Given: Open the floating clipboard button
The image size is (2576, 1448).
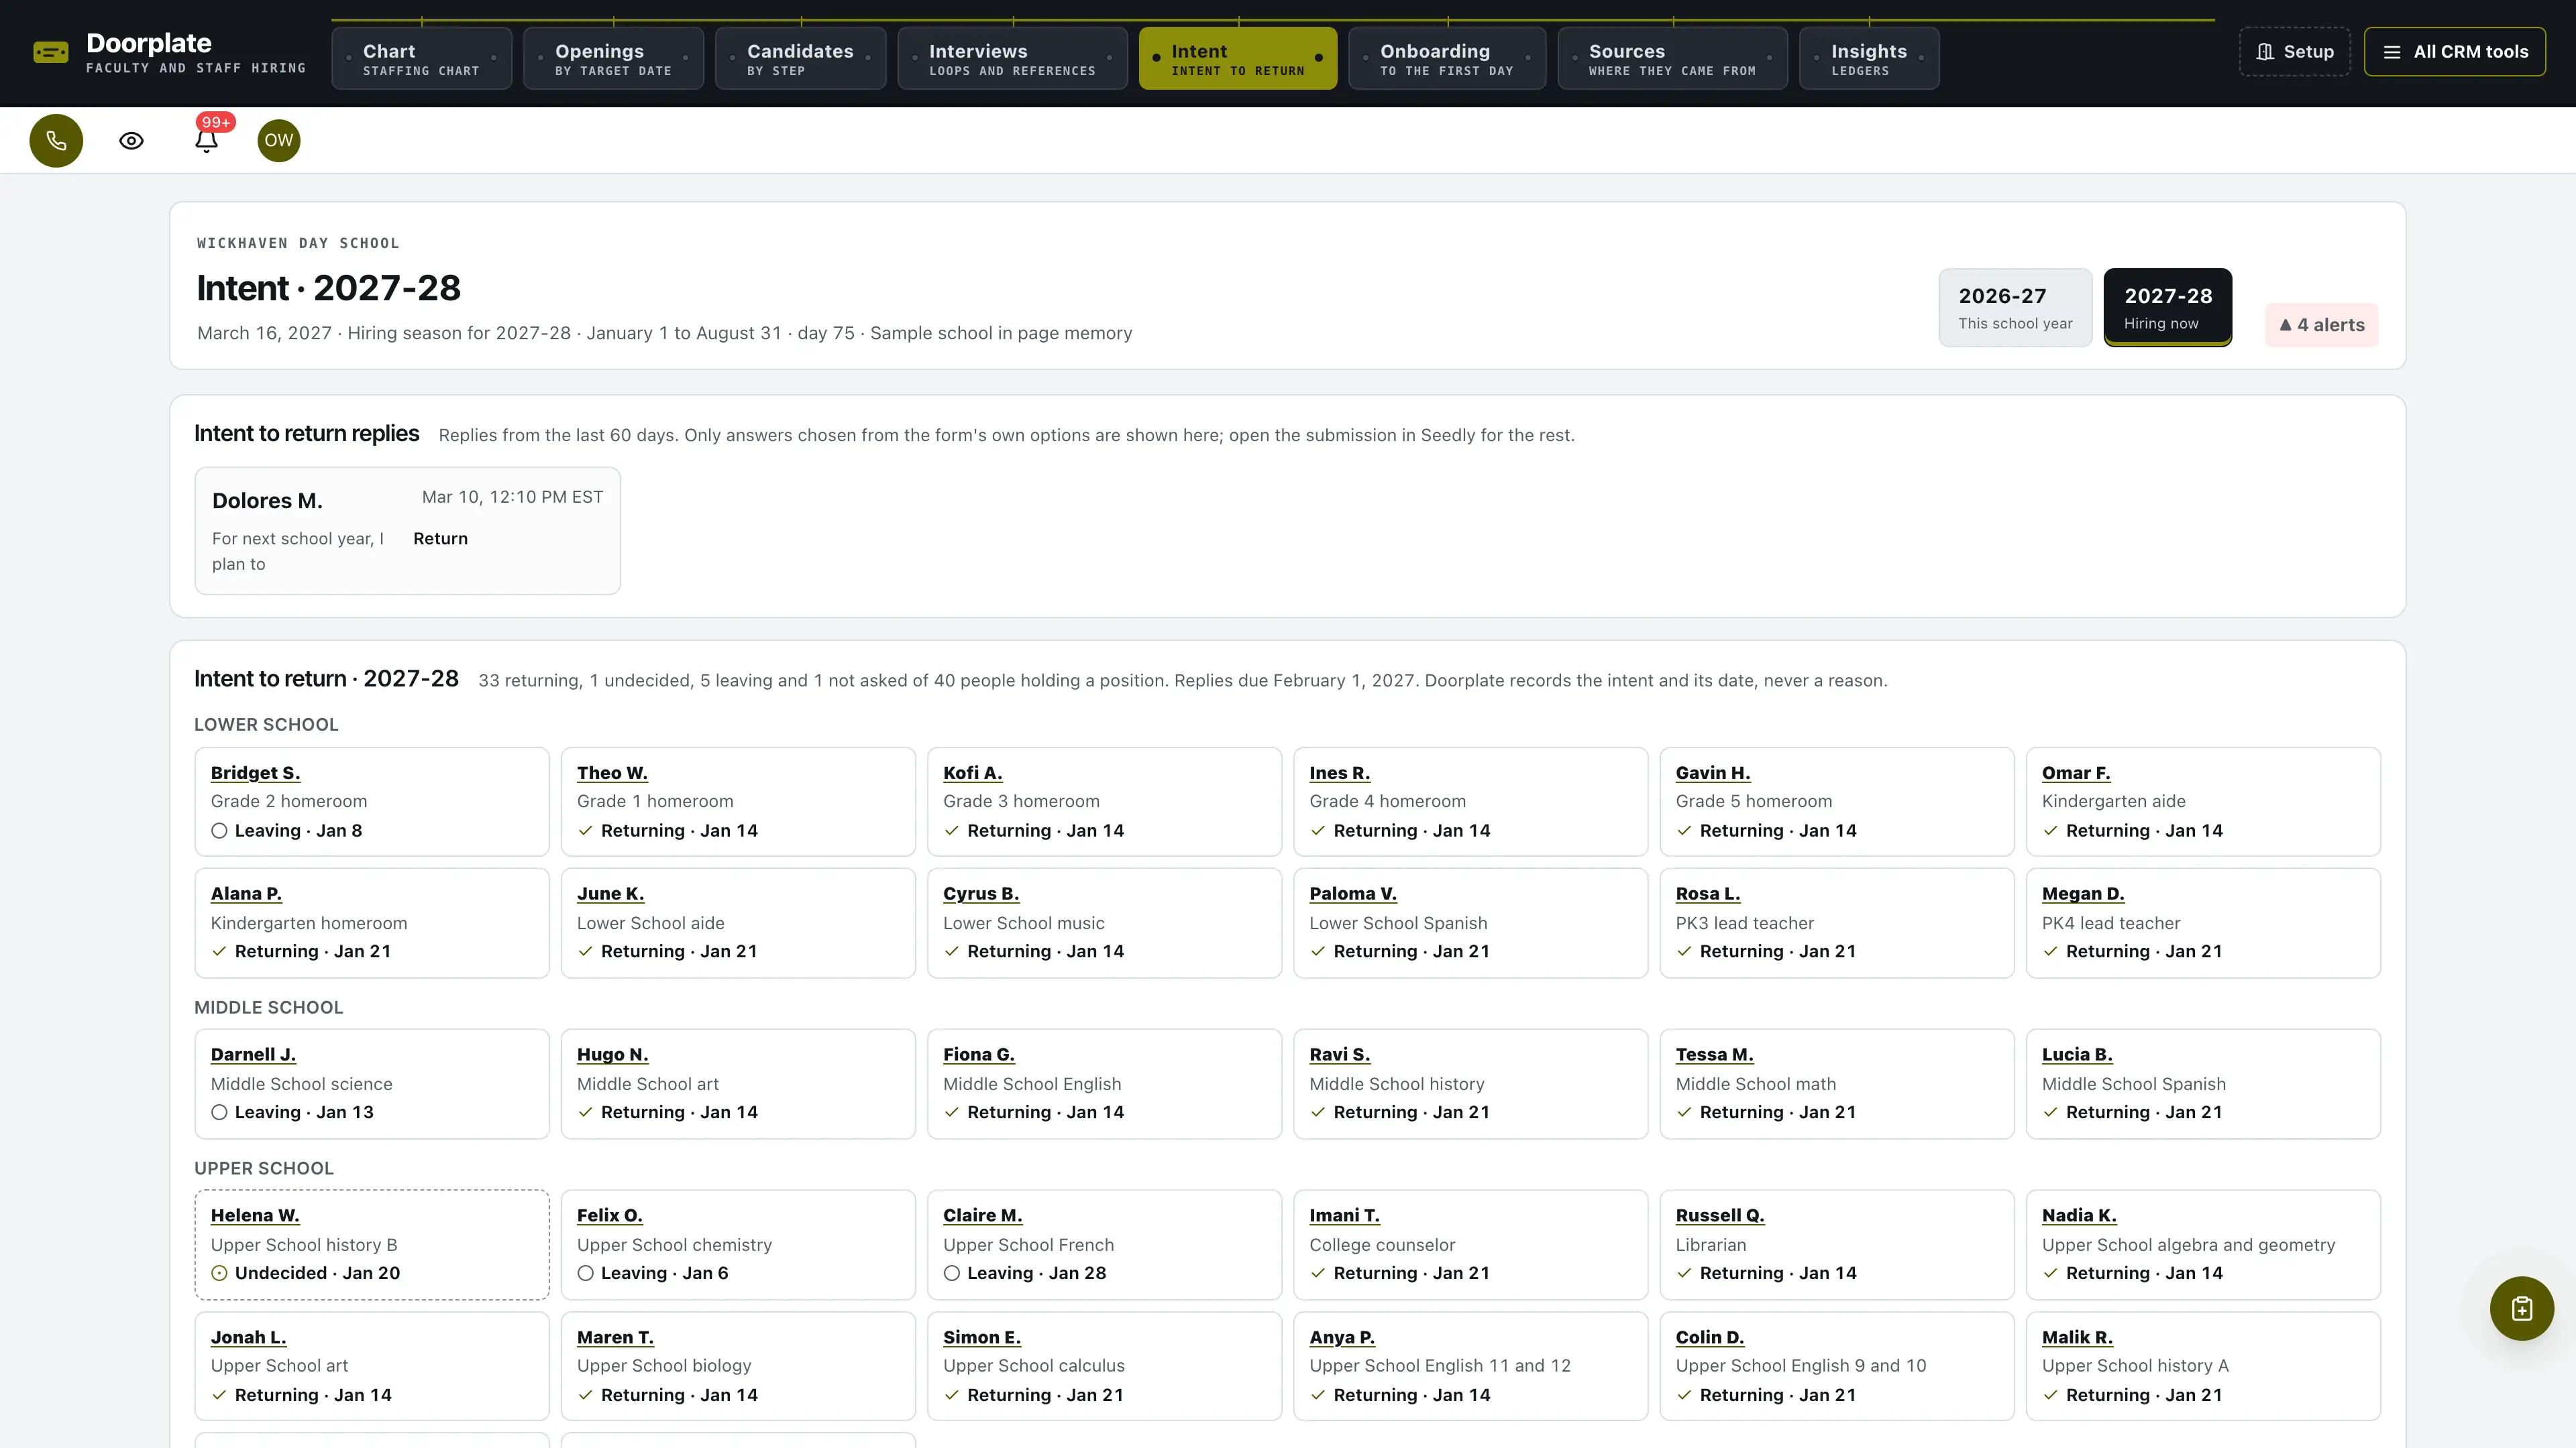Looking at the screenshot, I should [x=2522, y=1308].
